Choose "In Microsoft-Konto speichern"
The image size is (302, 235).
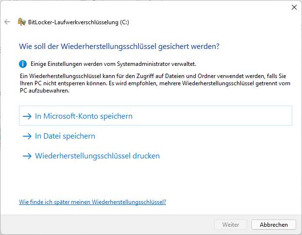pyautogui.click(x=84, y=116)
